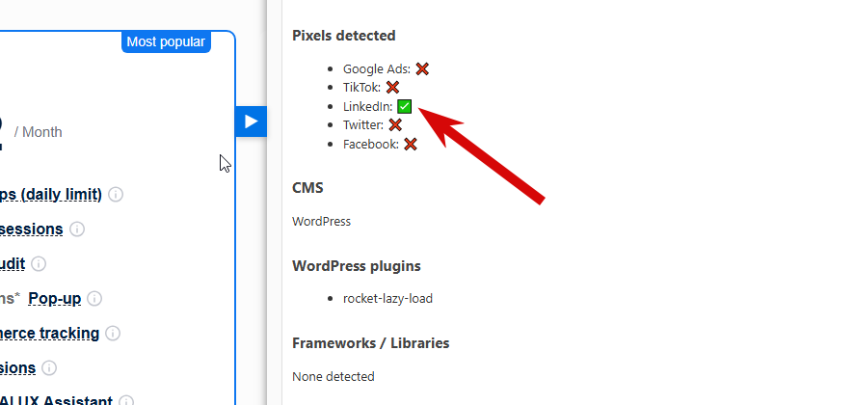Click the red X beside Facebook

pos(411,144)
